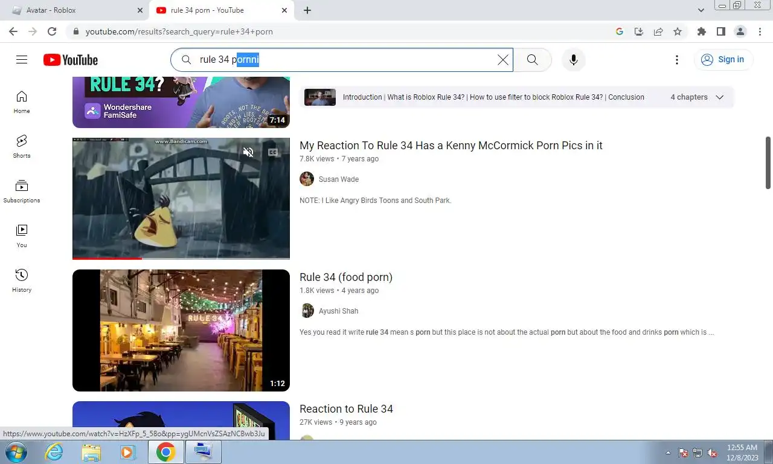Open the video title by Ayushi Shah
The height and width of the screenshot is (464, 773).
click(346, 277)
